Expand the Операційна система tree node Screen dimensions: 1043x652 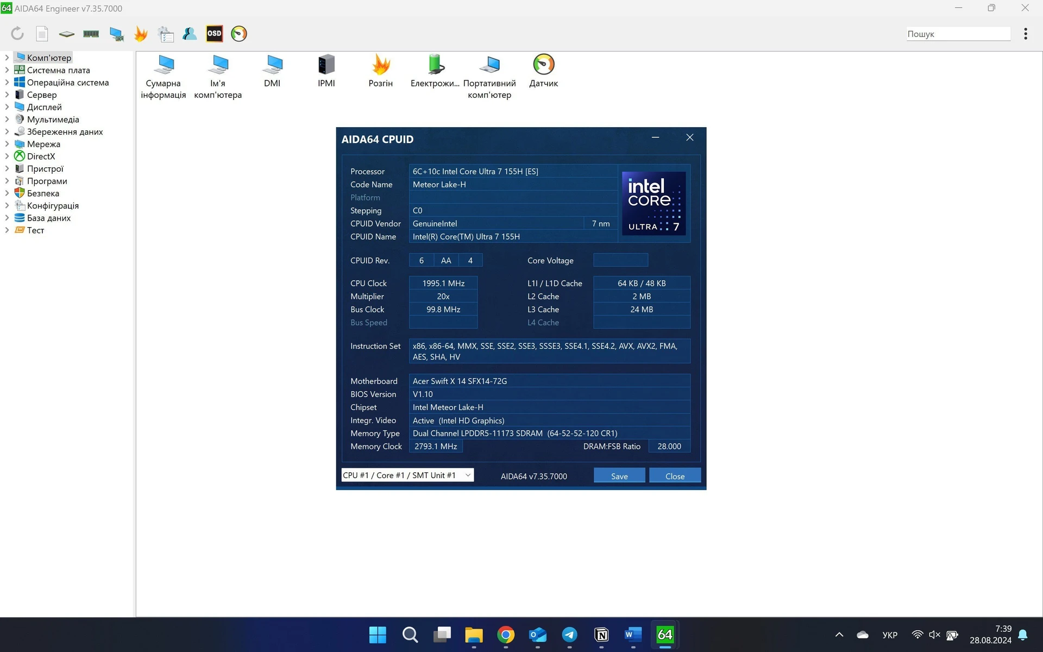click(7, 83)
